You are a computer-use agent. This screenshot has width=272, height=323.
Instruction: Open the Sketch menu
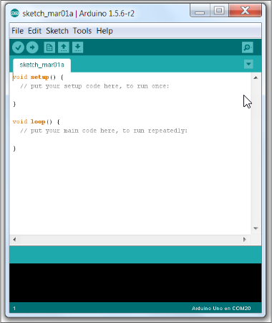[x=57, y=31]
